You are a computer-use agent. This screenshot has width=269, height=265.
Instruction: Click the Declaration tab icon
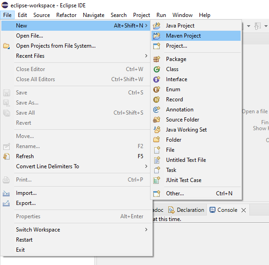click(x=172, y=210)
